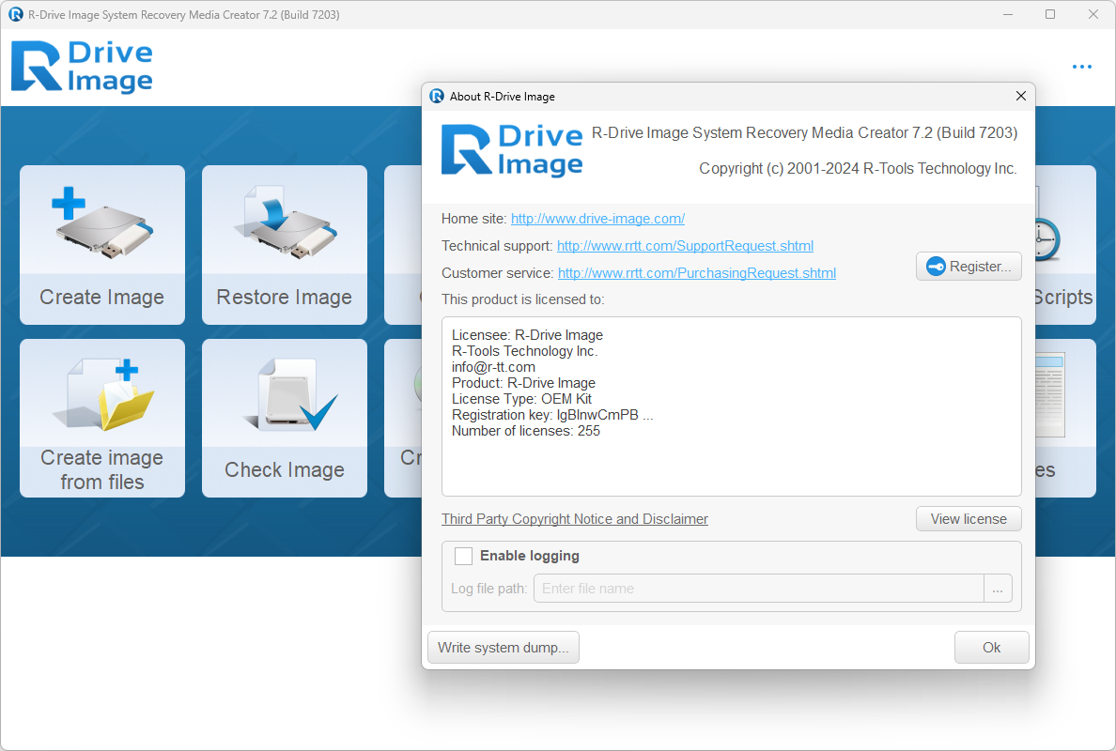
Task: Confirm the About dialog with Ok
Action: (991, 647)
